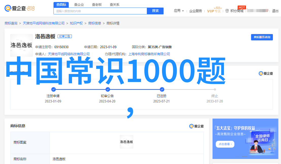This screenshot has height=164, width=281.
Task: Click the 爱企查 logo beside 商标信息
Action: click(x=196, y=126)
